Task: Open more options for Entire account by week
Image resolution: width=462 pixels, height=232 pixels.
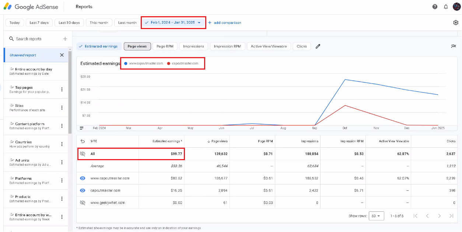Action: tap(62, 217)
